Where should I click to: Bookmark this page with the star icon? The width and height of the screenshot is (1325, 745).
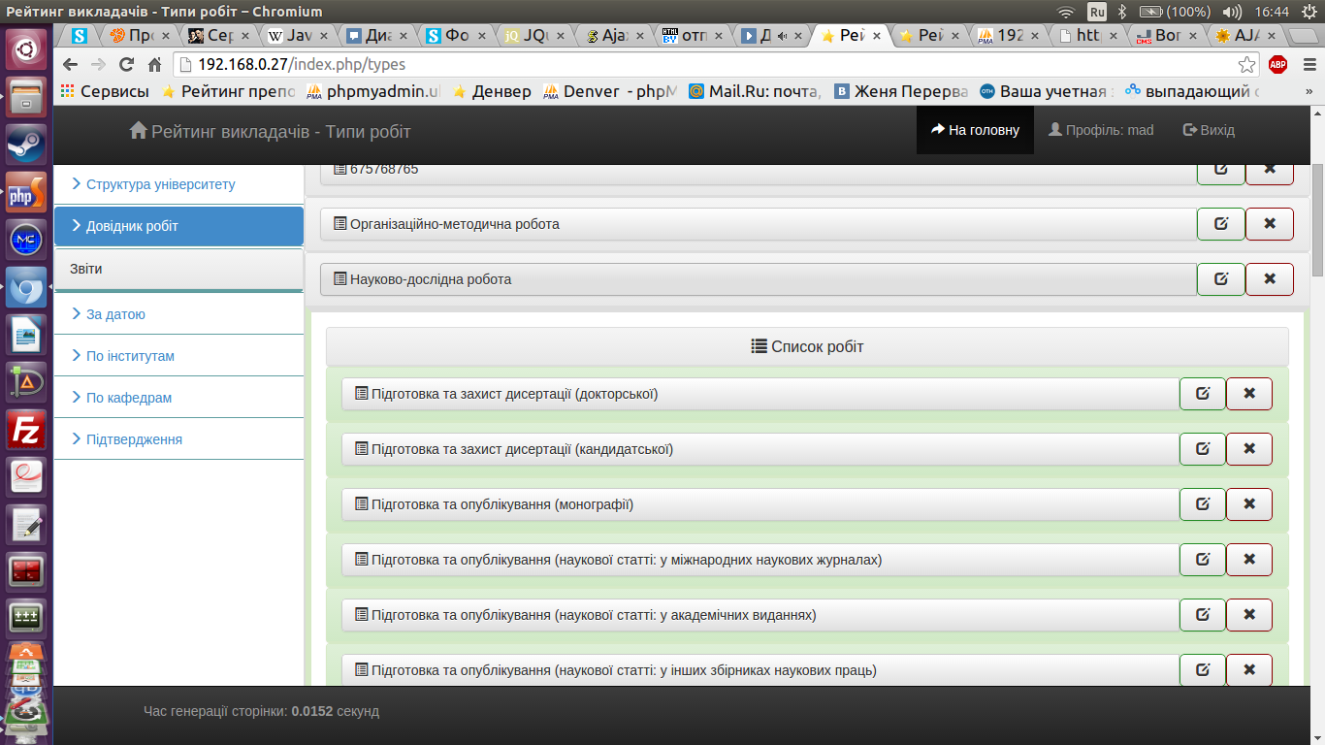pos(1247,65)
